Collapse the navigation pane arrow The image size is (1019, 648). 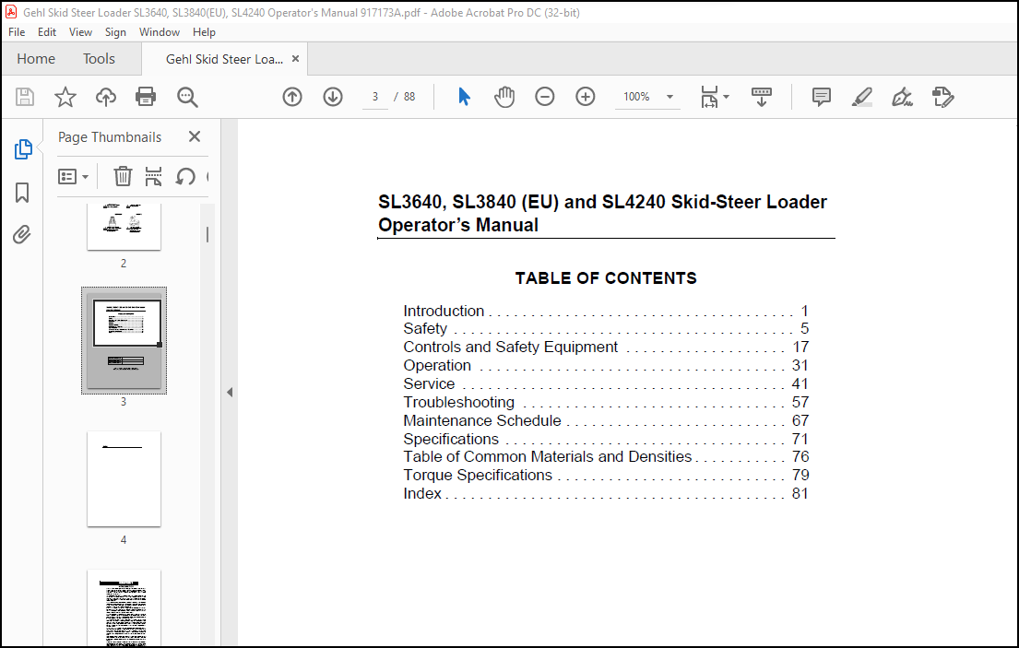pyautogui.click(x=230, y=392)
